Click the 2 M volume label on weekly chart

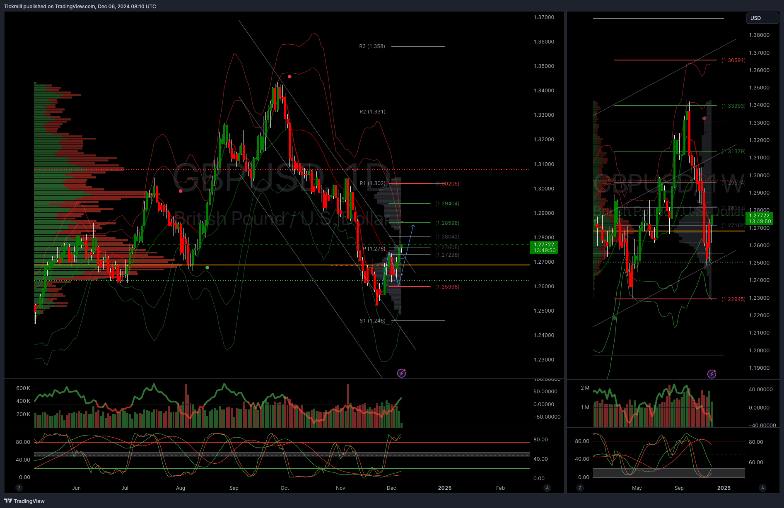(x=585, y=388)
